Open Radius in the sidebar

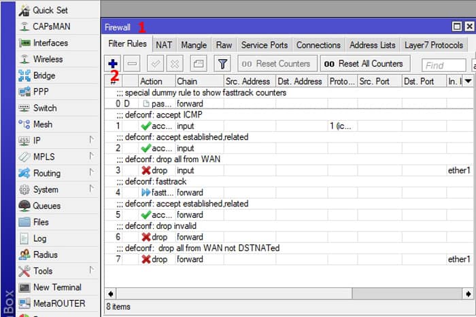57,255
